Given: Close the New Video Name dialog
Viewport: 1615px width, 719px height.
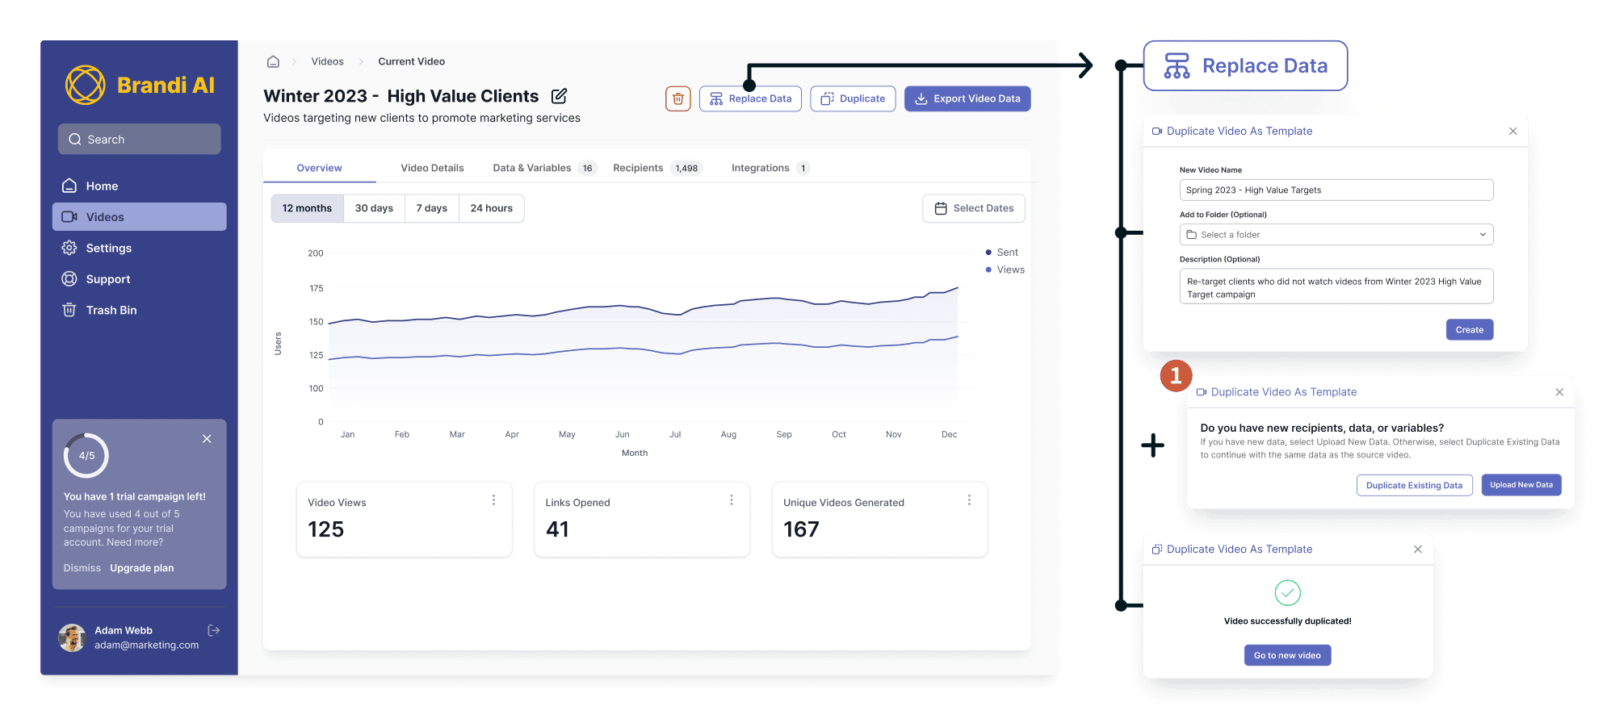Looking at the screenshot, I should 1513,131.
